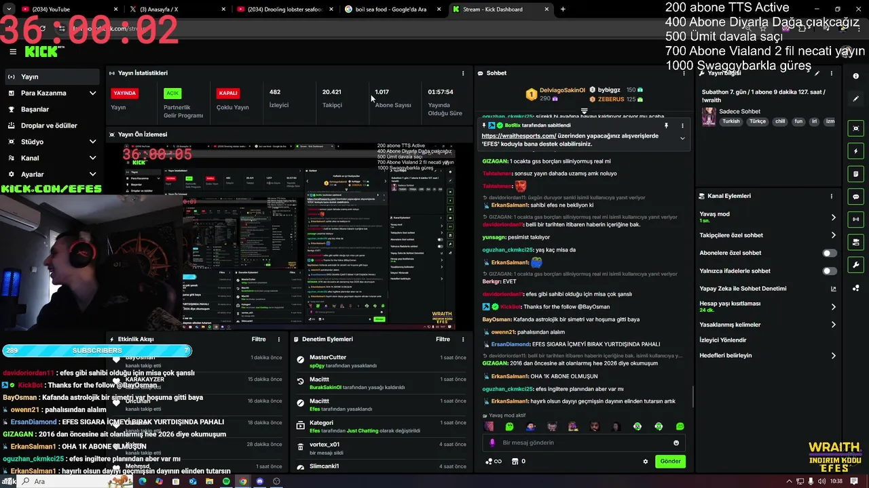Click İzleyici Yönlendir option
Viewport: 869px width, 488px height.
click(x=723, y=340)
